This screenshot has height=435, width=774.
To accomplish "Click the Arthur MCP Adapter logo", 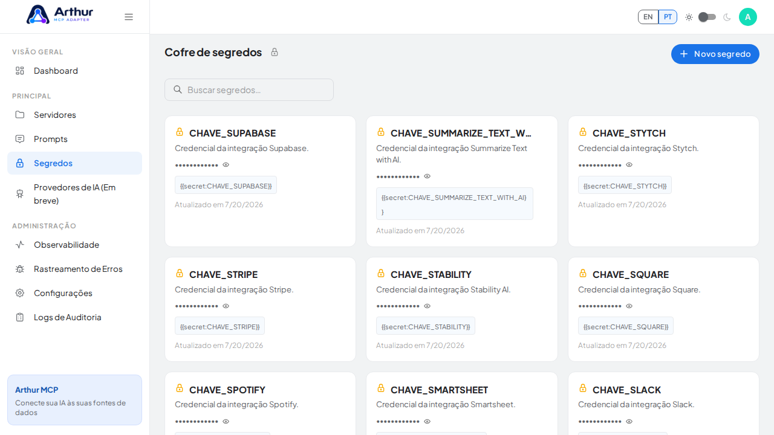I will pyautogui.click(x=60, y=14).
